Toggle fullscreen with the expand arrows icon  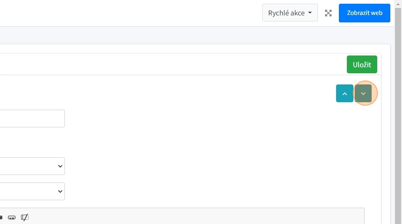click(328, 13)
